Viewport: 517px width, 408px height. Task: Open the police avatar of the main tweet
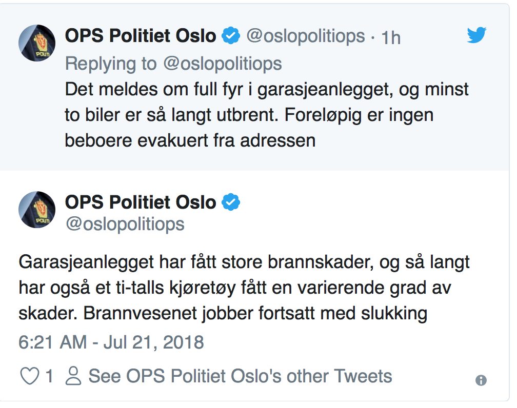pos(37,209)
